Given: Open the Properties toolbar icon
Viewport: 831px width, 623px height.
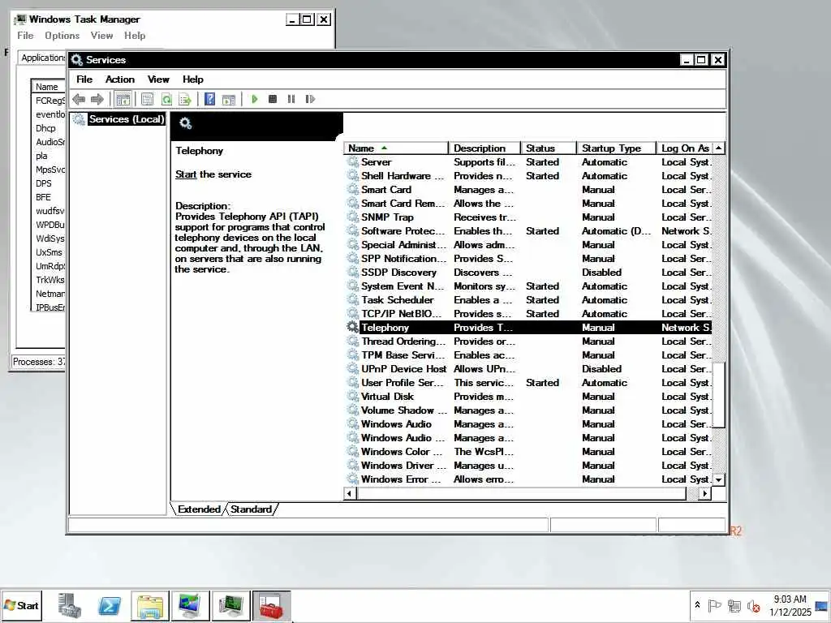Looking at the screenshot, I should click(148, 99).
